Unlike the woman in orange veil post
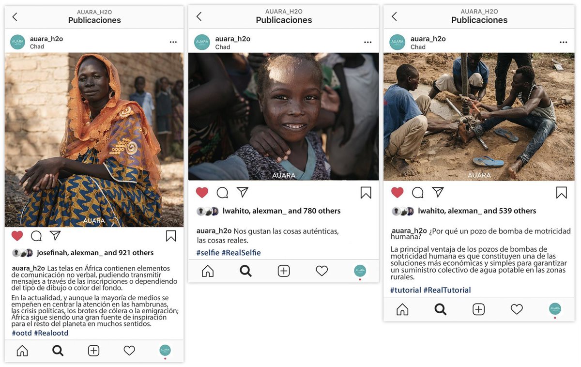 [17, 236]
